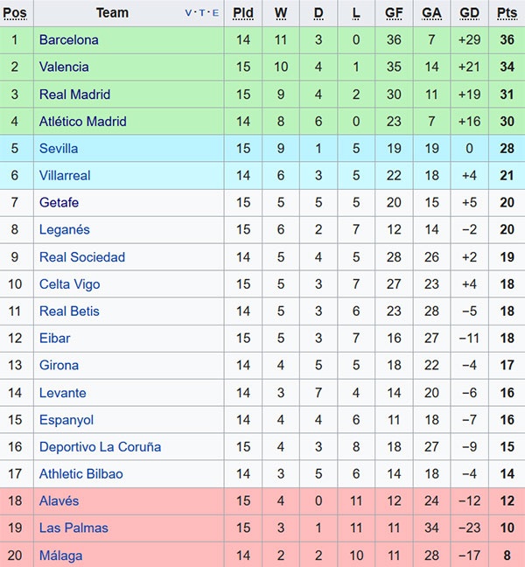The width and height of the screenshot is (525, 567).
Task: Open the Barcelona team link
Action: 69,39
